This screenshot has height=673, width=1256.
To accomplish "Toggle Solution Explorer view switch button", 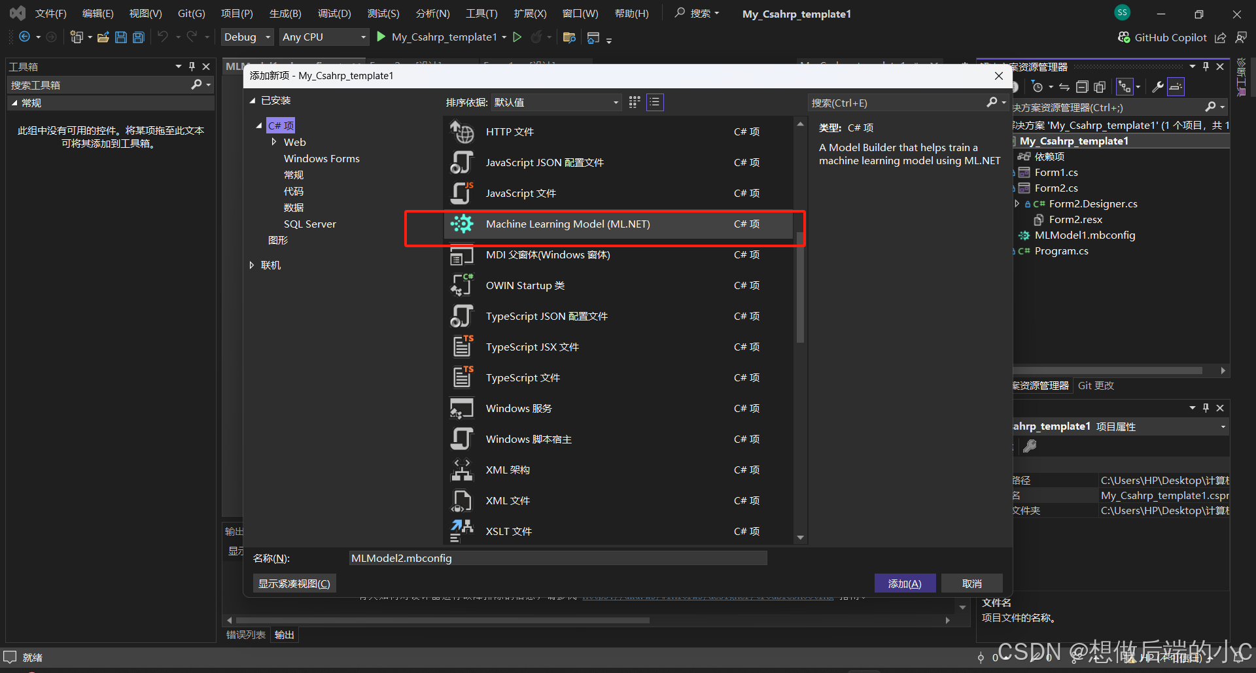I will (x=1125, y=86).
